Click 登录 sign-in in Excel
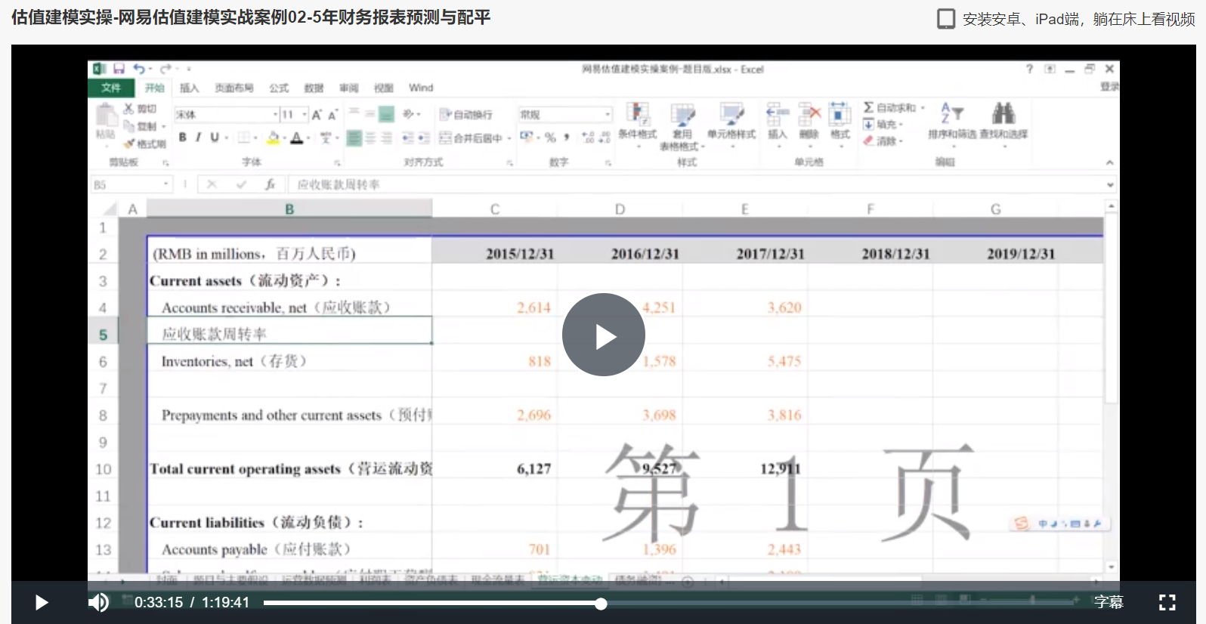The width and height of the screenshot is (1206, 624). [1109, 87]
